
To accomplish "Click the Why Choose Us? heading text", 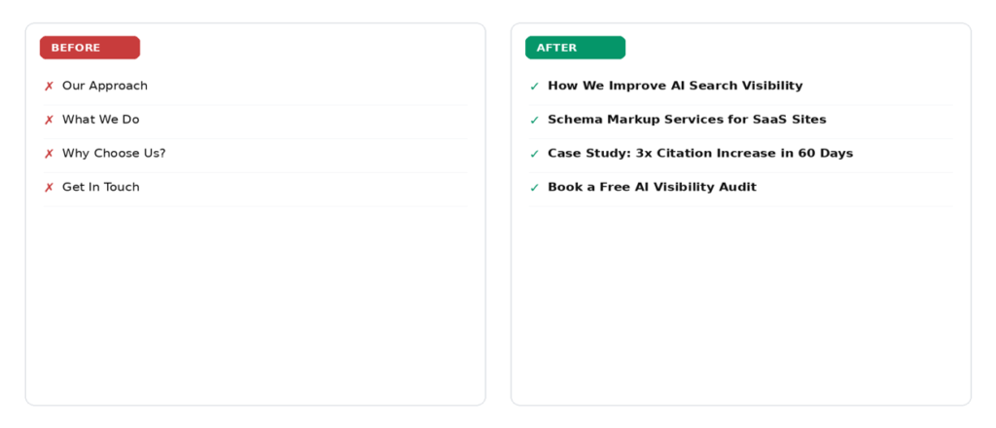I will (114, 153).
